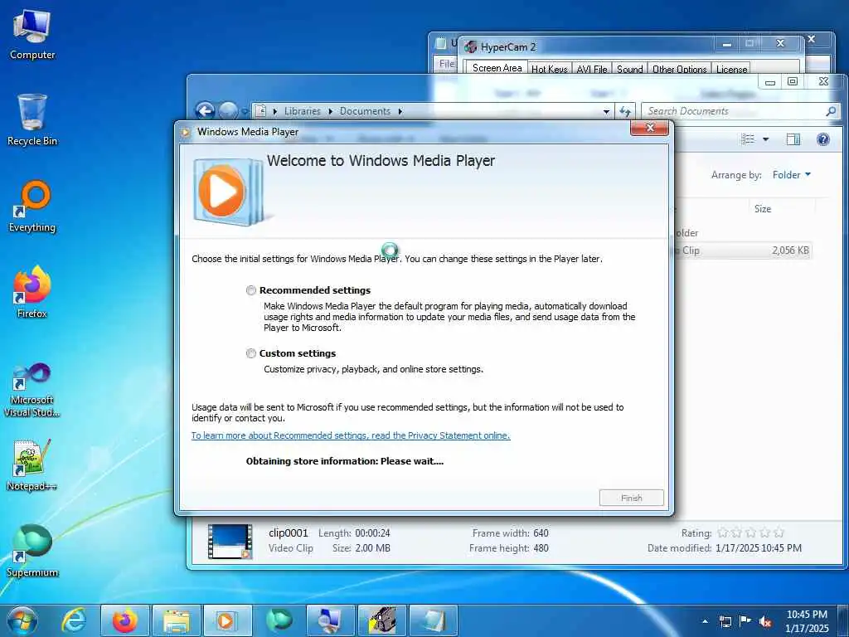849x637 pixels.
Task: Open Windows Explorer taskbar button
Action: click(176, 620)
